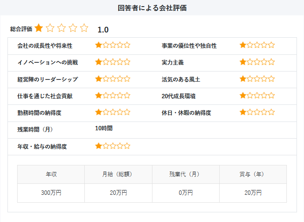The height and width of the screenshot is (222, 304).
Task: Select the filled star for 20代成長環境
Action: (243, 96)
